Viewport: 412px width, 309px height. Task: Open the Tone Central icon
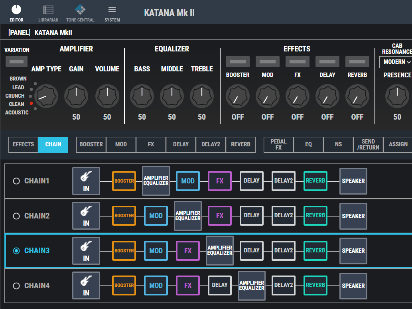[80, 13]
